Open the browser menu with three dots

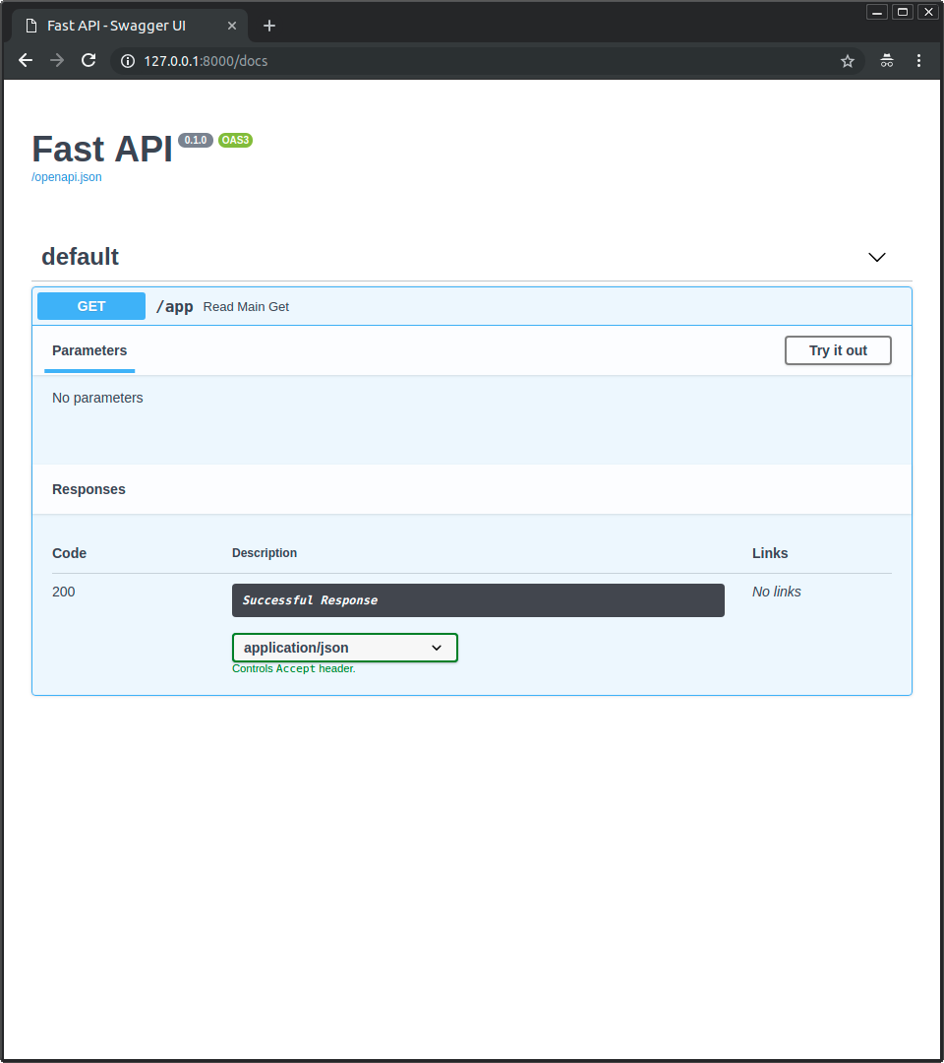pyautogui.click(x=918, y=60)
